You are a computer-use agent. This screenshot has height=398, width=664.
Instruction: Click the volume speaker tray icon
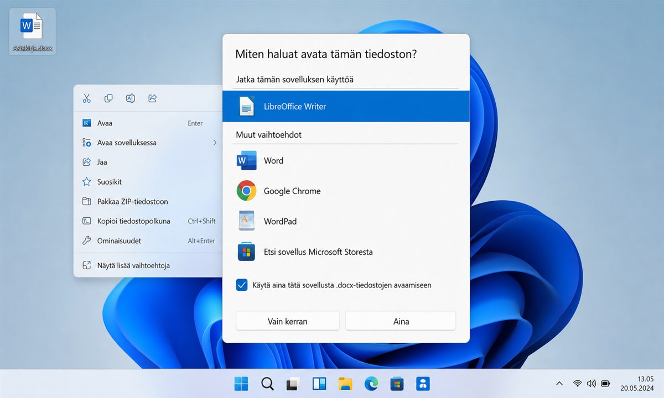591,384
